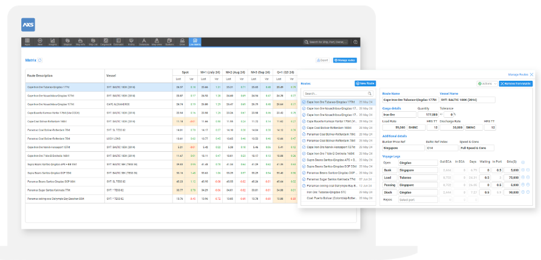The height and width of the screenshot is (260, 541).
Task: Open the Map View toolbar icon
Action: click(x=157, y=42)
